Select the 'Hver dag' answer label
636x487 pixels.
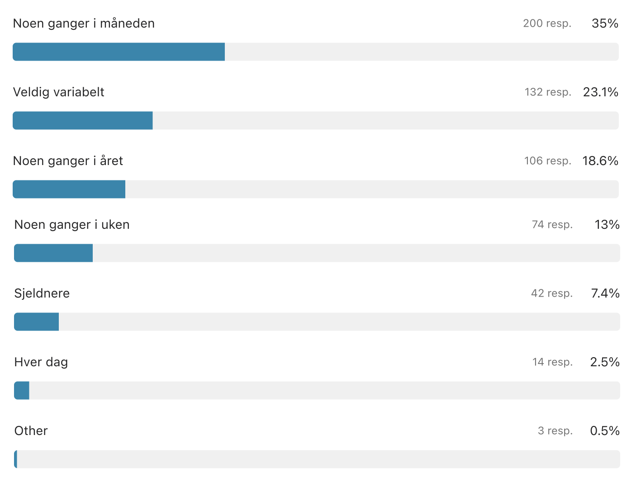41,362
